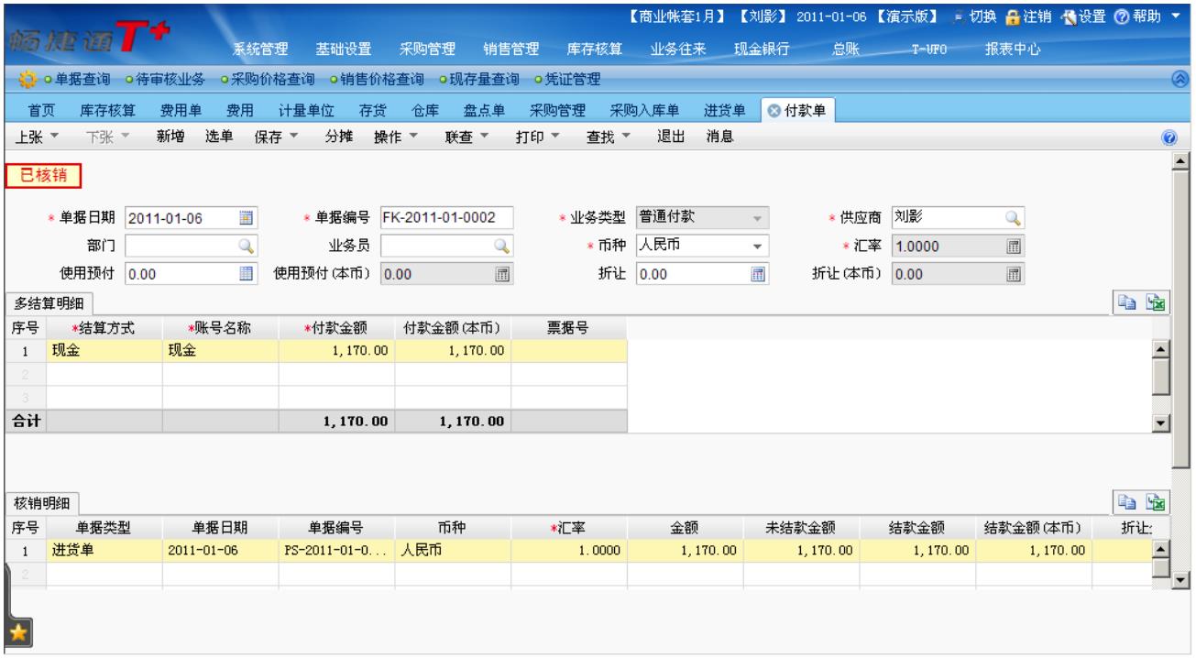1196x658 pixels.
Task: Click the 单据编号 input field
Action: 445,218
